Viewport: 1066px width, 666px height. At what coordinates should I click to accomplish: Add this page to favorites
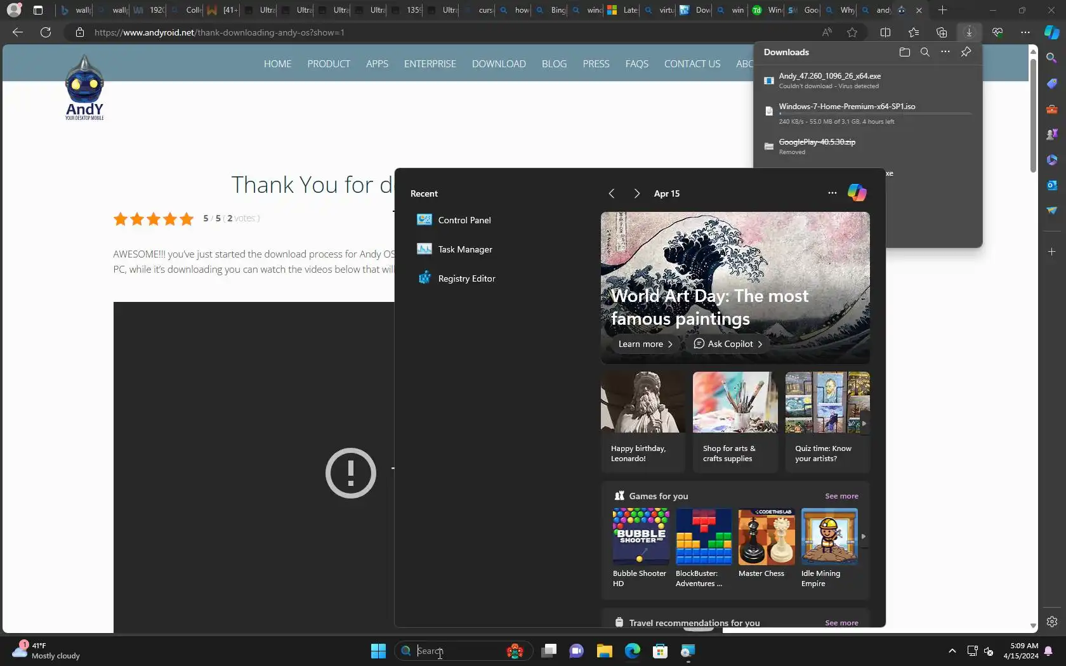852,32
